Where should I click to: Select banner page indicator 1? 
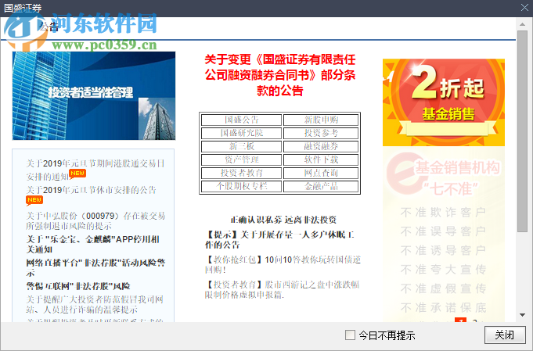point(460,320)
